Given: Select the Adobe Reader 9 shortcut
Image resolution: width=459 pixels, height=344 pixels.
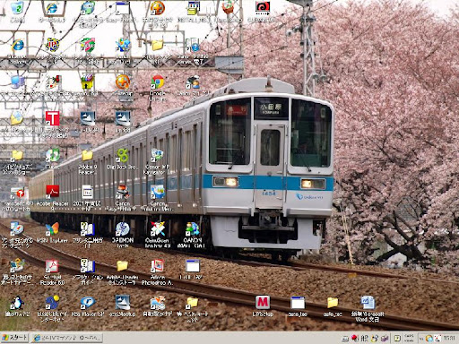Looking at the screenshot, I should tap(52, 192).
